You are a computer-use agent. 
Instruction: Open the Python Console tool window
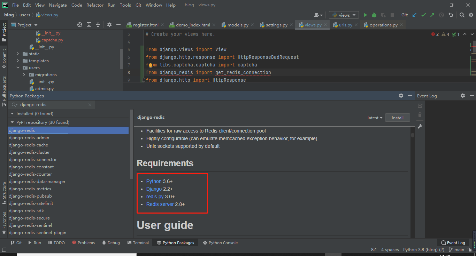[220, 243]
